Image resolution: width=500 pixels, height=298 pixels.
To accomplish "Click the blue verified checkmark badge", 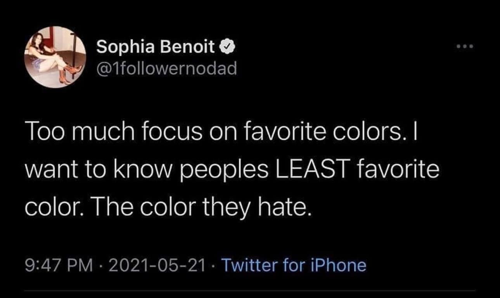I will coord(227,47).
